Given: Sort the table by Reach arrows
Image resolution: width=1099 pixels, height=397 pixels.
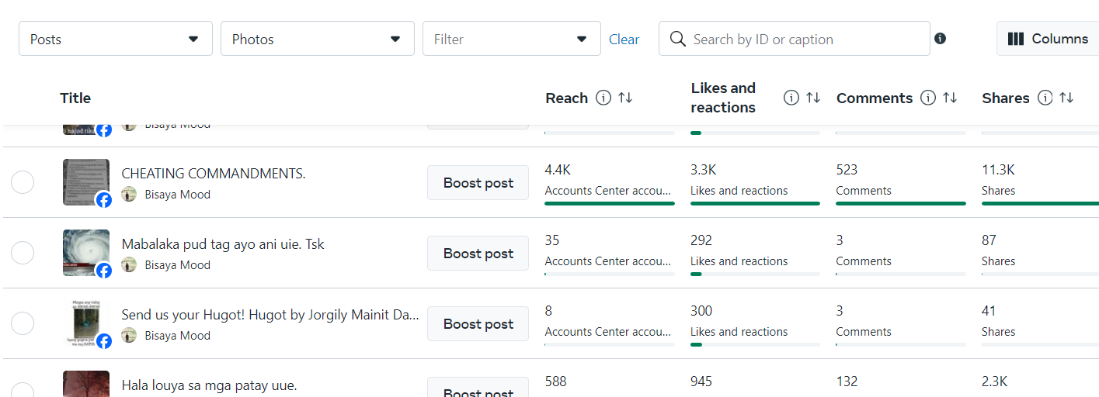Looking at the screenshot, I should tap(625, 98).
